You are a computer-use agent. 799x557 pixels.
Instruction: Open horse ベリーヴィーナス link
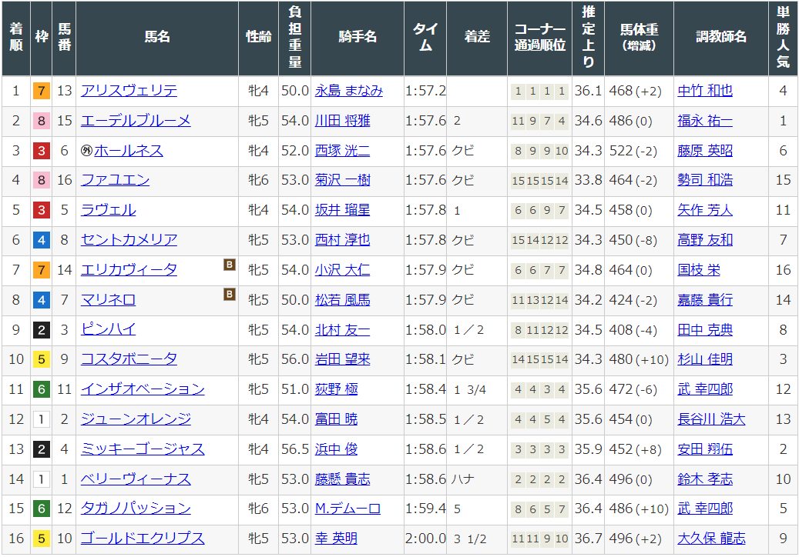pyautogui.click(x=136, y=479)
